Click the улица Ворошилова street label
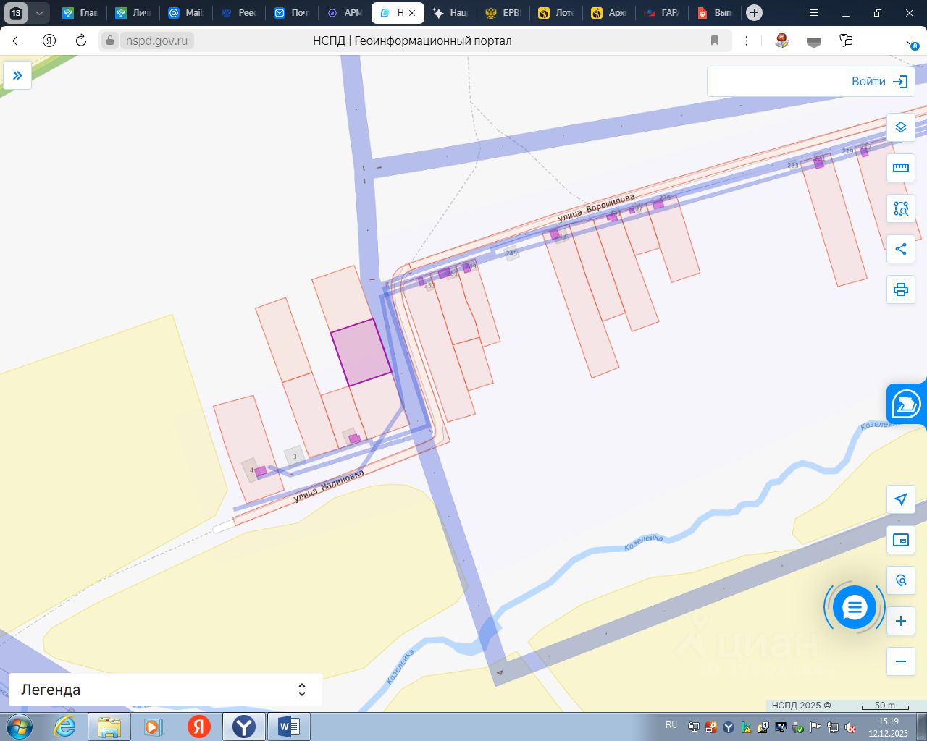 click(597, 207)
